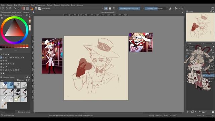Switch to the Палитра tab
The image size is (215, 121).
coord(26,12)
